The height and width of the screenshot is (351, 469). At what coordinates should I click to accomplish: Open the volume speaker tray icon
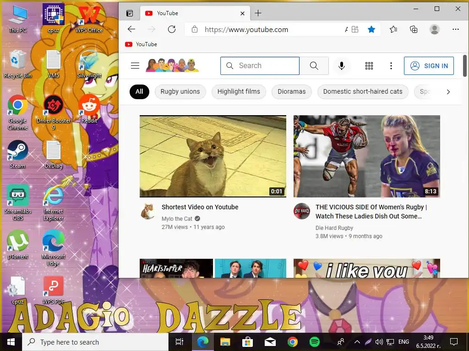[x=379, y=342]
